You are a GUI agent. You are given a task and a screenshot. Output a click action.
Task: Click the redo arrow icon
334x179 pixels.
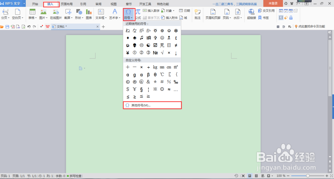click(34, 27)
